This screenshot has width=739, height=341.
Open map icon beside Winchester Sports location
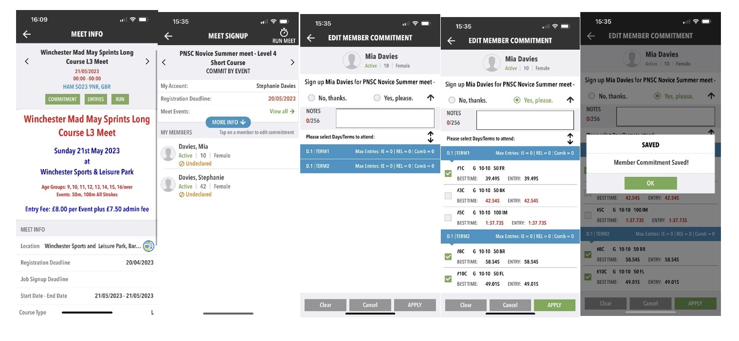point(148,246)
